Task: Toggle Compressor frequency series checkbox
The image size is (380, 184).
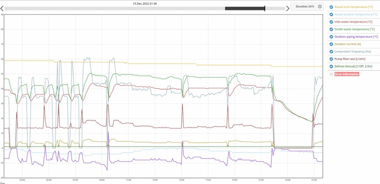Action: [331, 52]
